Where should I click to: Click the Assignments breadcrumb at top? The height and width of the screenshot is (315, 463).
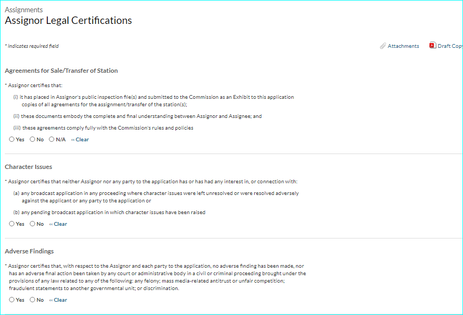(24, 10)
